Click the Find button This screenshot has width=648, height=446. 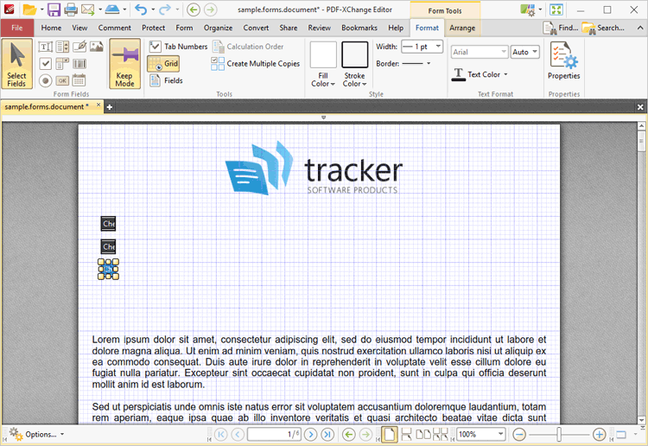point(561,28)
